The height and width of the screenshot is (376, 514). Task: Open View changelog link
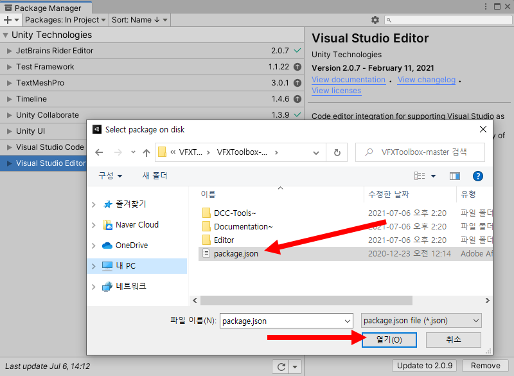tap(427, 80)
